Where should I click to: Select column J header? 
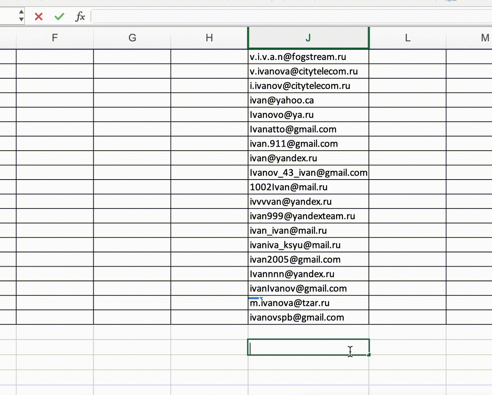click(x=308, y=38)
